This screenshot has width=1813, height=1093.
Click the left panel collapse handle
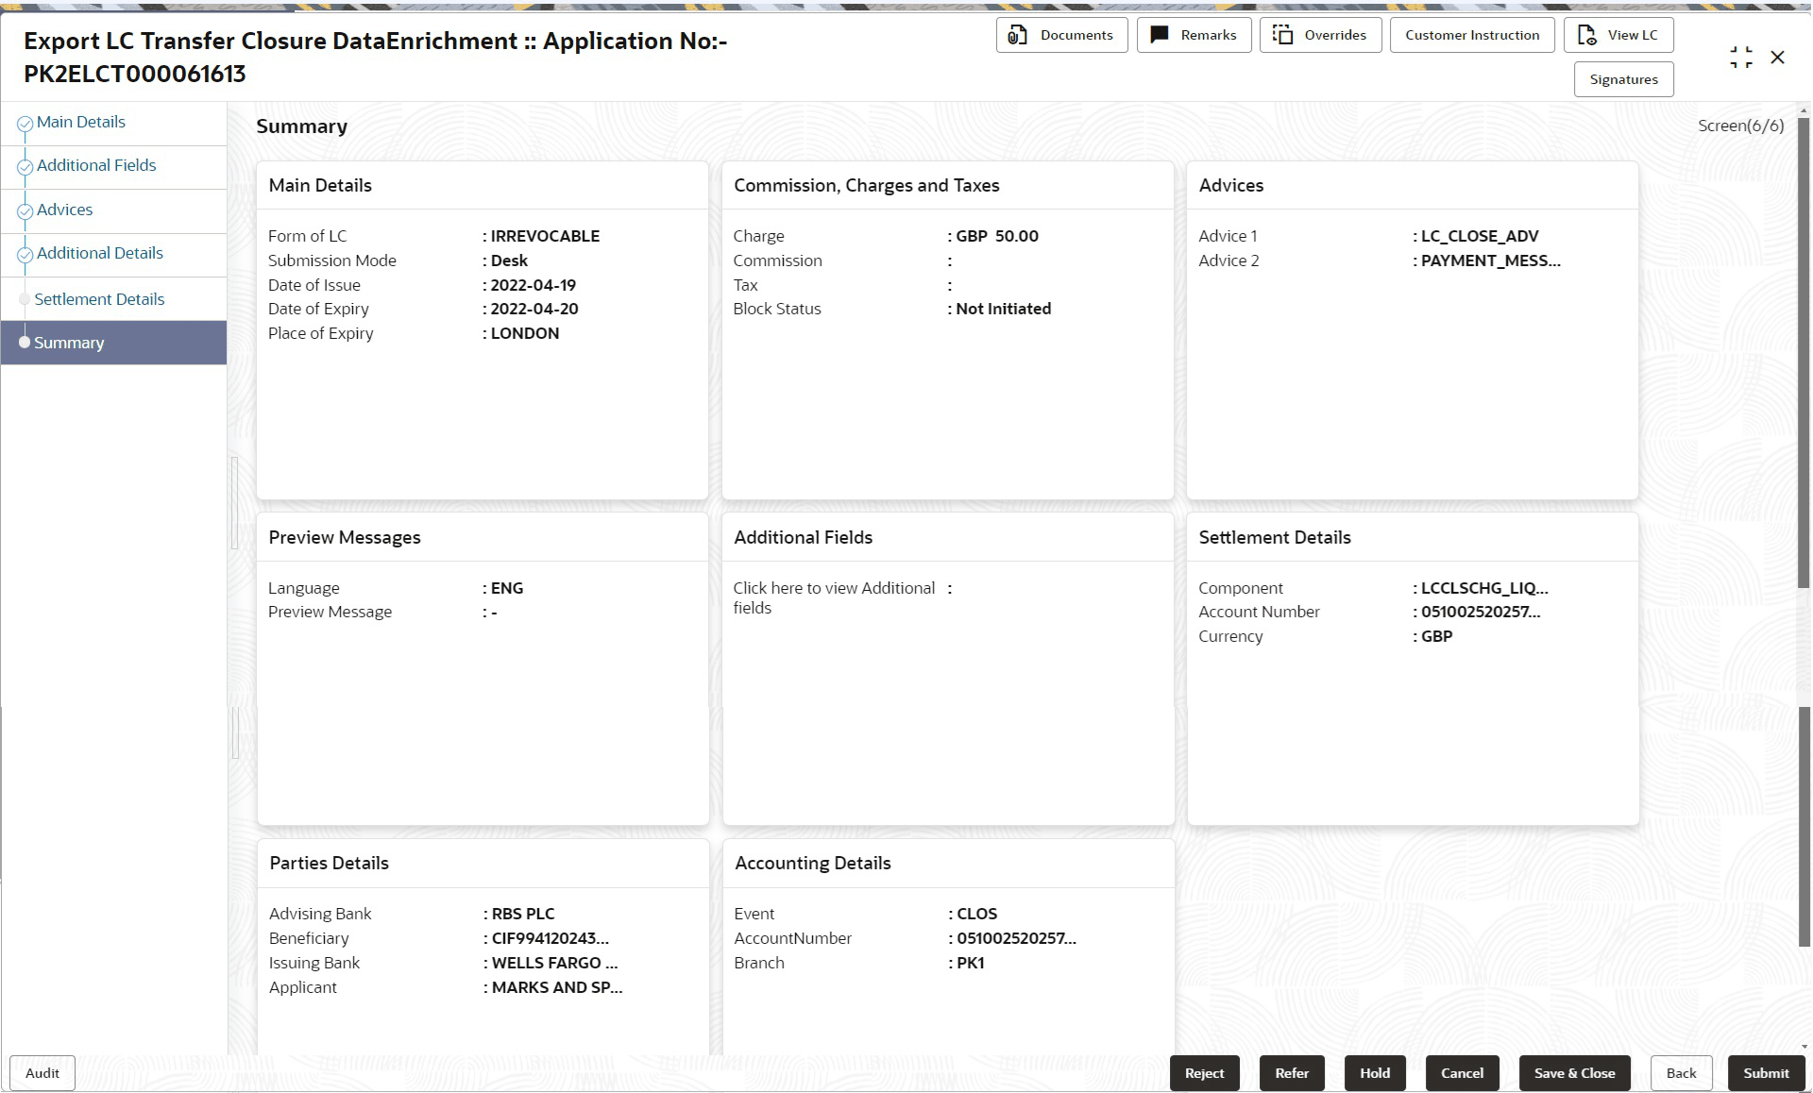pos(234,502)
